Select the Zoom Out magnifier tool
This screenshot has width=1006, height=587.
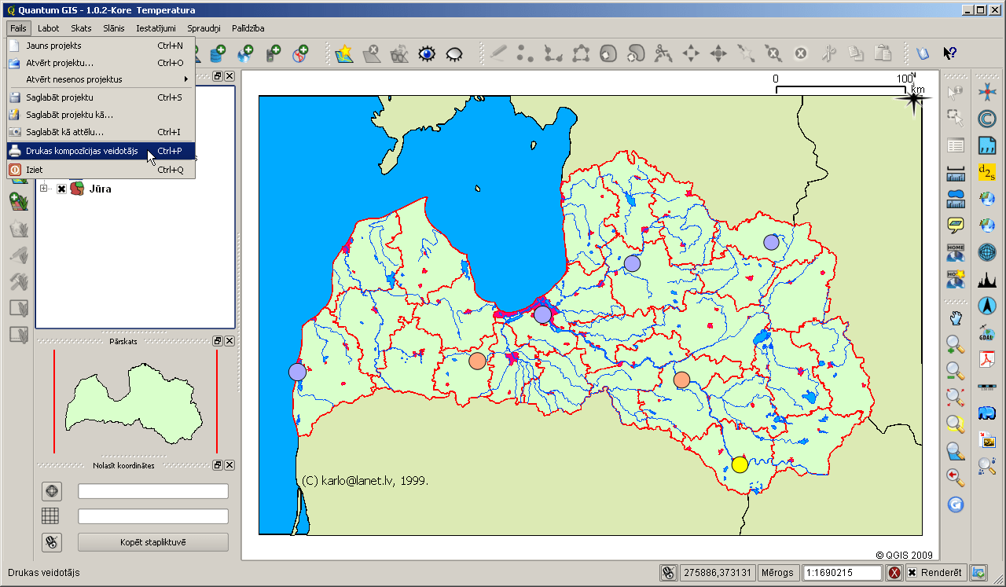tap(956, 371)
